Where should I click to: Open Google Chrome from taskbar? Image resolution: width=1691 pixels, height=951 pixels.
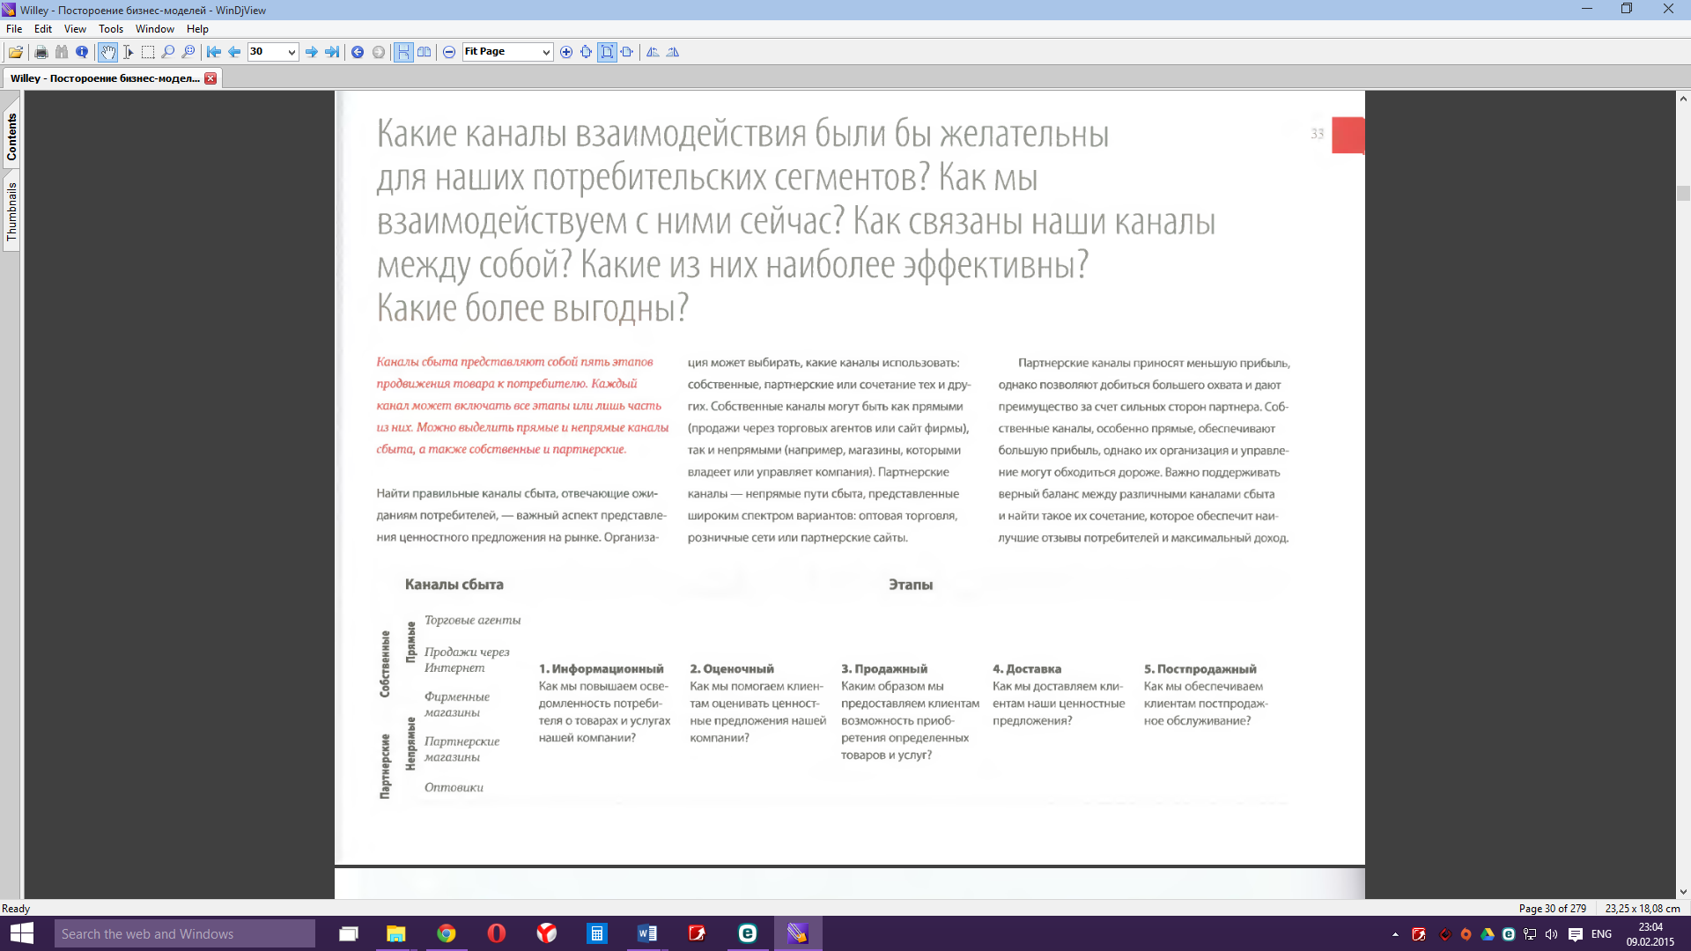[x=447, y=933]
